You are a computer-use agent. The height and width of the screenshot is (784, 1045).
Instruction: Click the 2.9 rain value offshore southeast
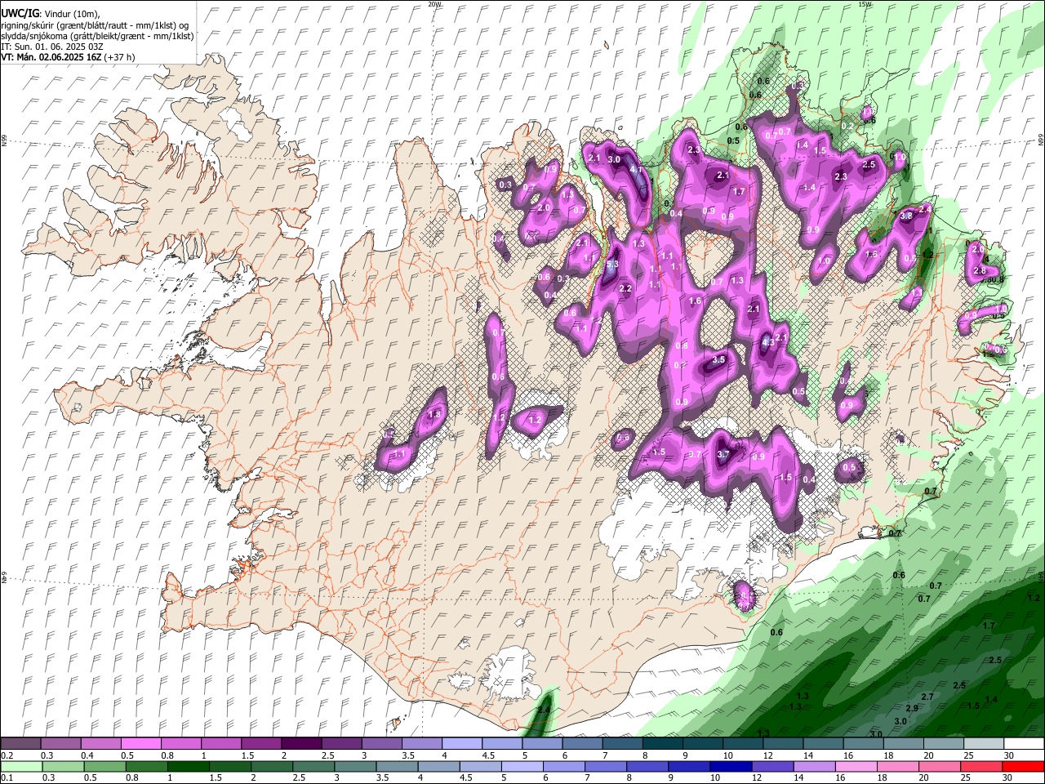click(x=912, y=708)
